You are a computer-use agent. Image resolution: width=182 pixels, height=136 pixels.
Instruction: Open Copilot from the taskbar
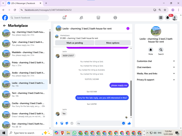click(x=56, y=133)
